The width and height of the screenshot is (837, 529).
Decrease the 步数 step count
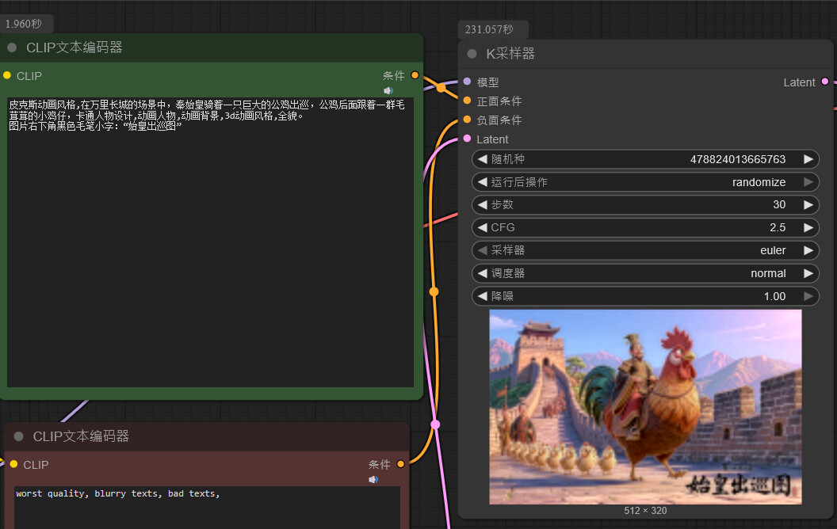(x=483, y=204)
